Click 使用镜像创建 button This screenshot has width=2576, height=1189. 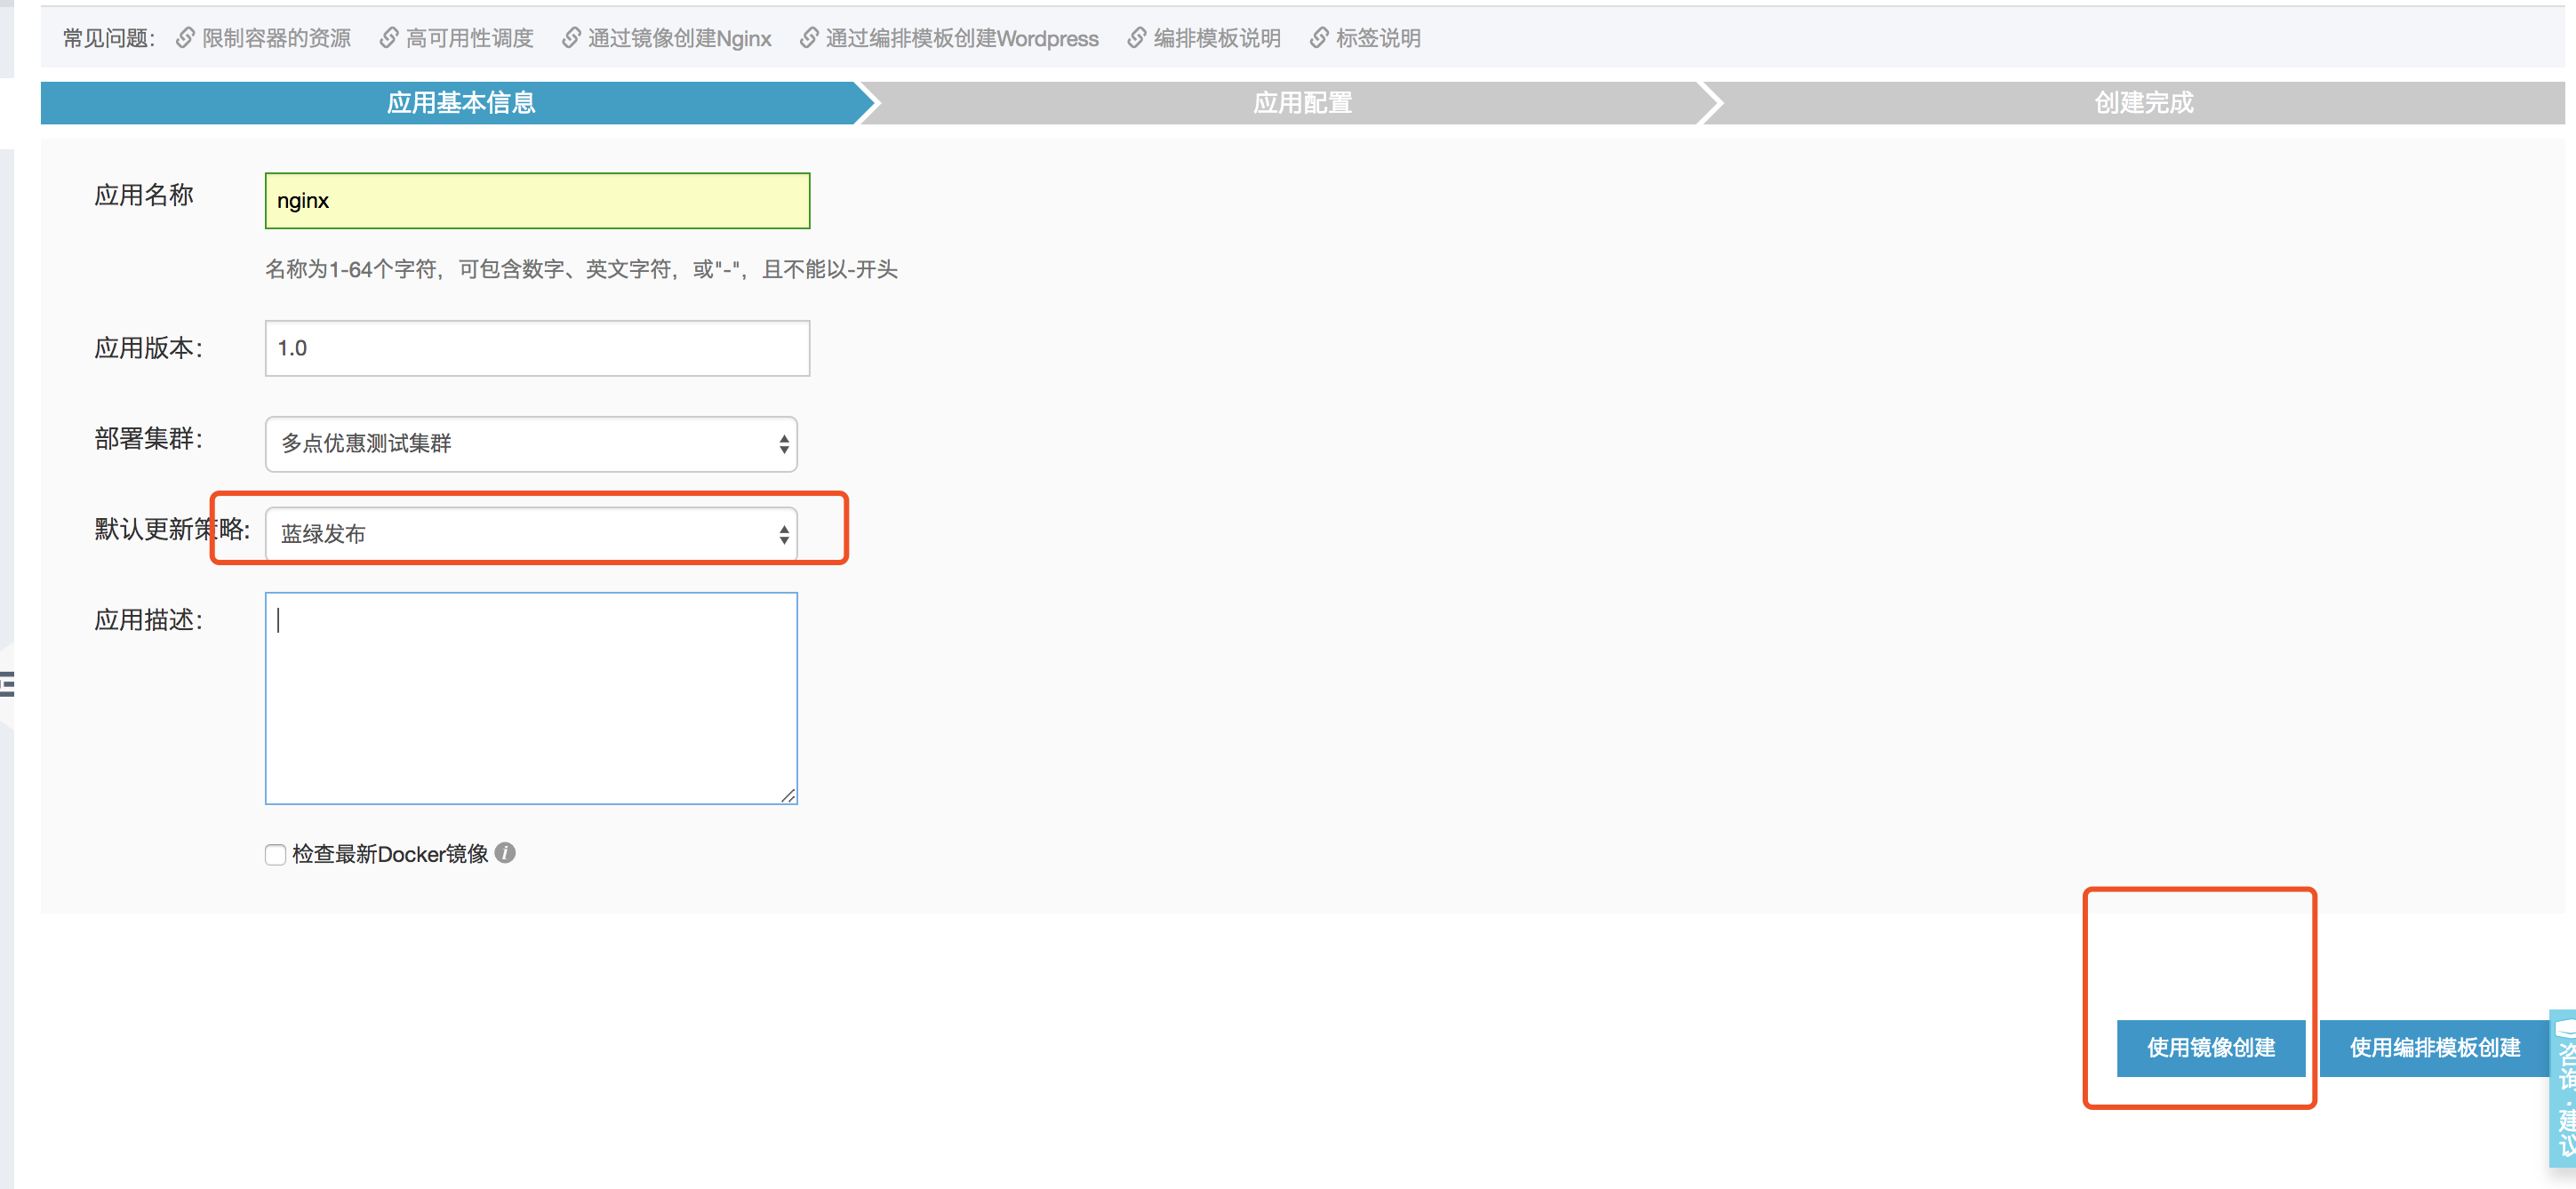[2210, 1047]
